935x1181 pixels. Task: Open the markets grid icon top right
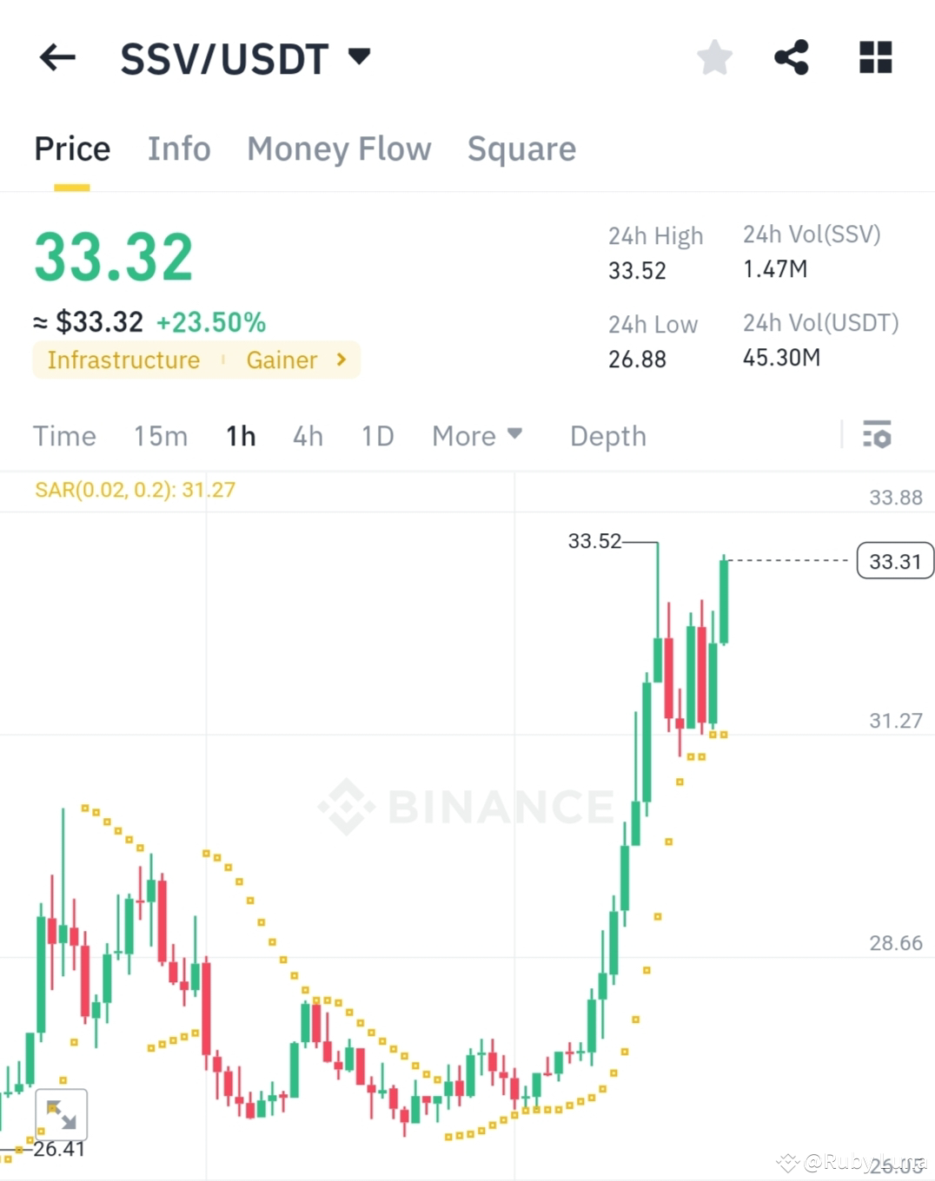874,56
